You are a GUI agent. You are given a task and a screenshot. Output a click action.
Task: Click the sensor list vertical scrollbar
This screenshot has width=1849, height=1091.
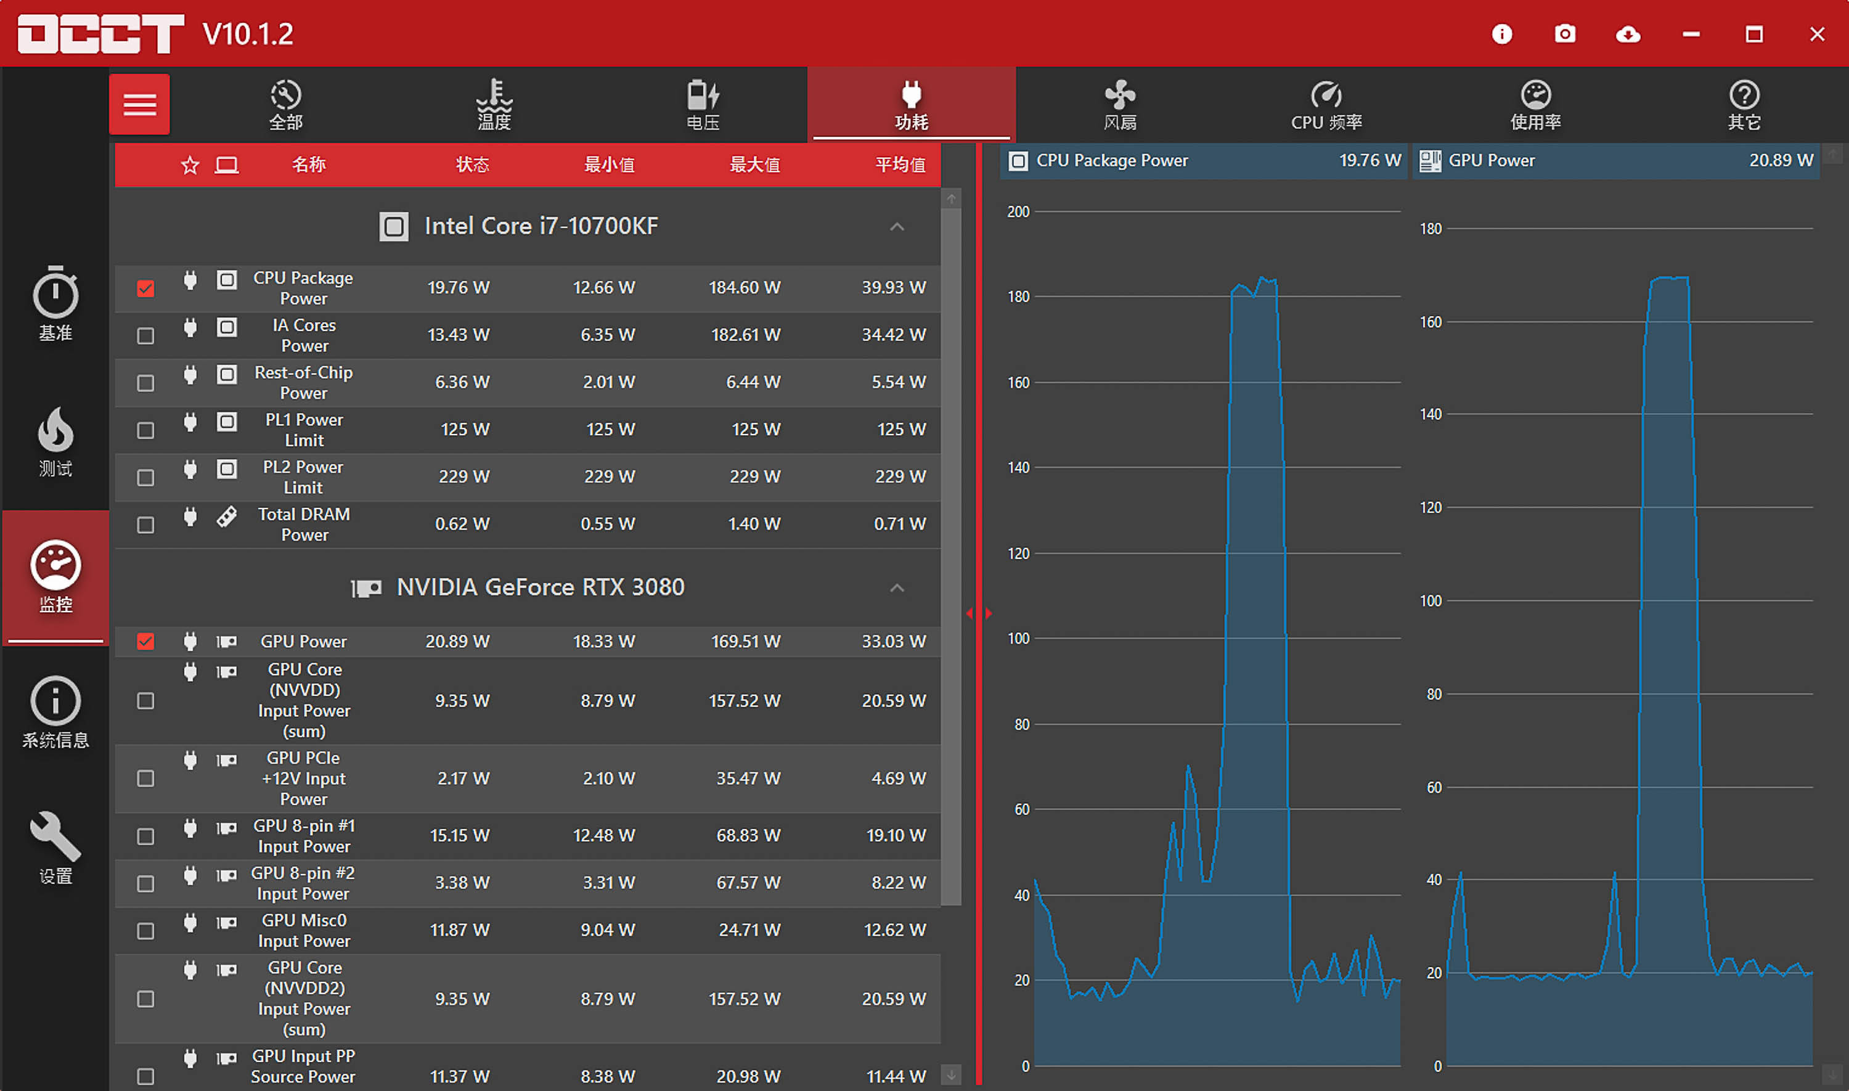pos(951,552)
